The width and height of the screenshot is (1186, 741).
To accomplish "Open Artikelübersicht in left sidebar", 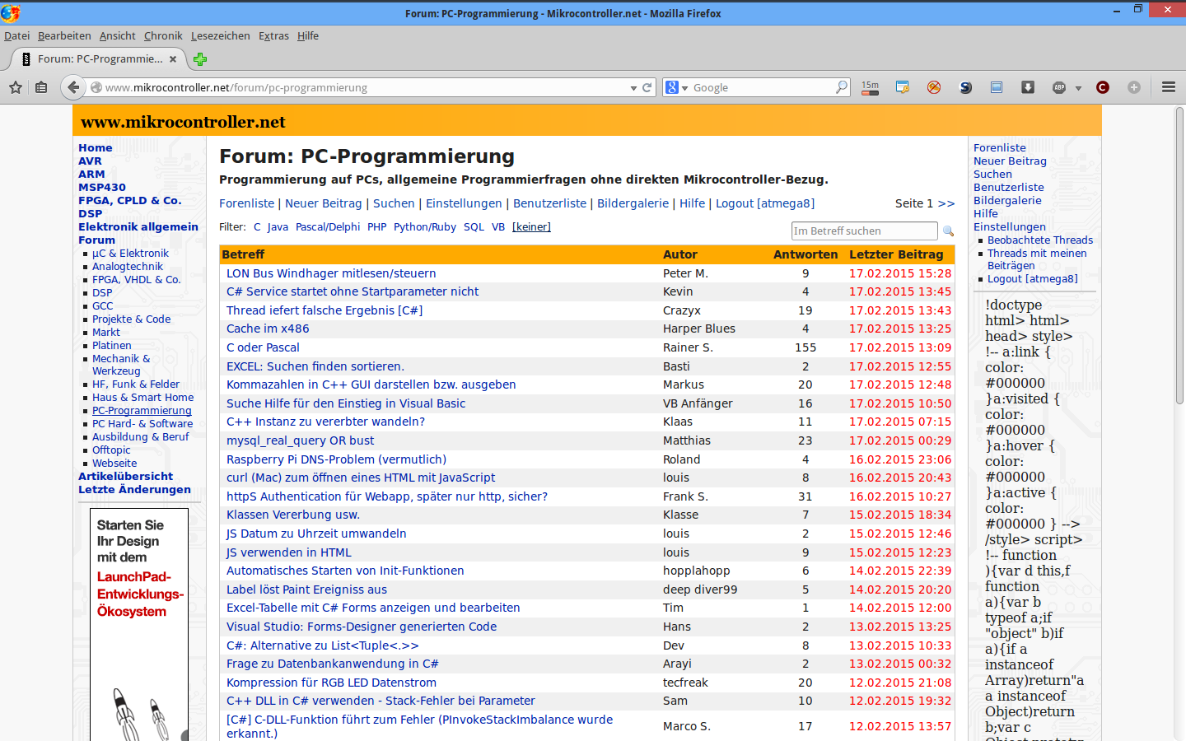I will 125,477.
